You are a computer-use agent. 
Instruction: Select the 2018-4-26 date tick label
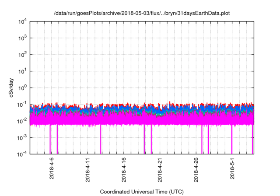coord(196,170)
